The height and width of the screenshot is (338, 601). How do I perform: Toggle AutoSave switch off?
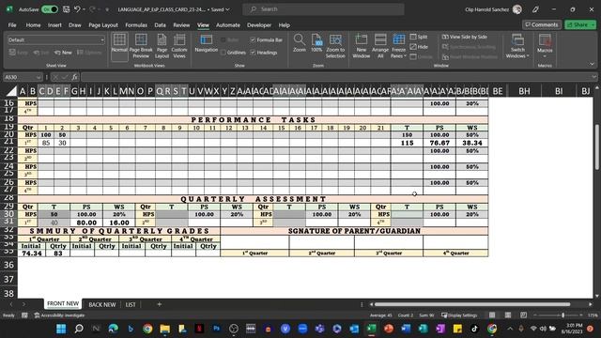(x=50, y=9)
